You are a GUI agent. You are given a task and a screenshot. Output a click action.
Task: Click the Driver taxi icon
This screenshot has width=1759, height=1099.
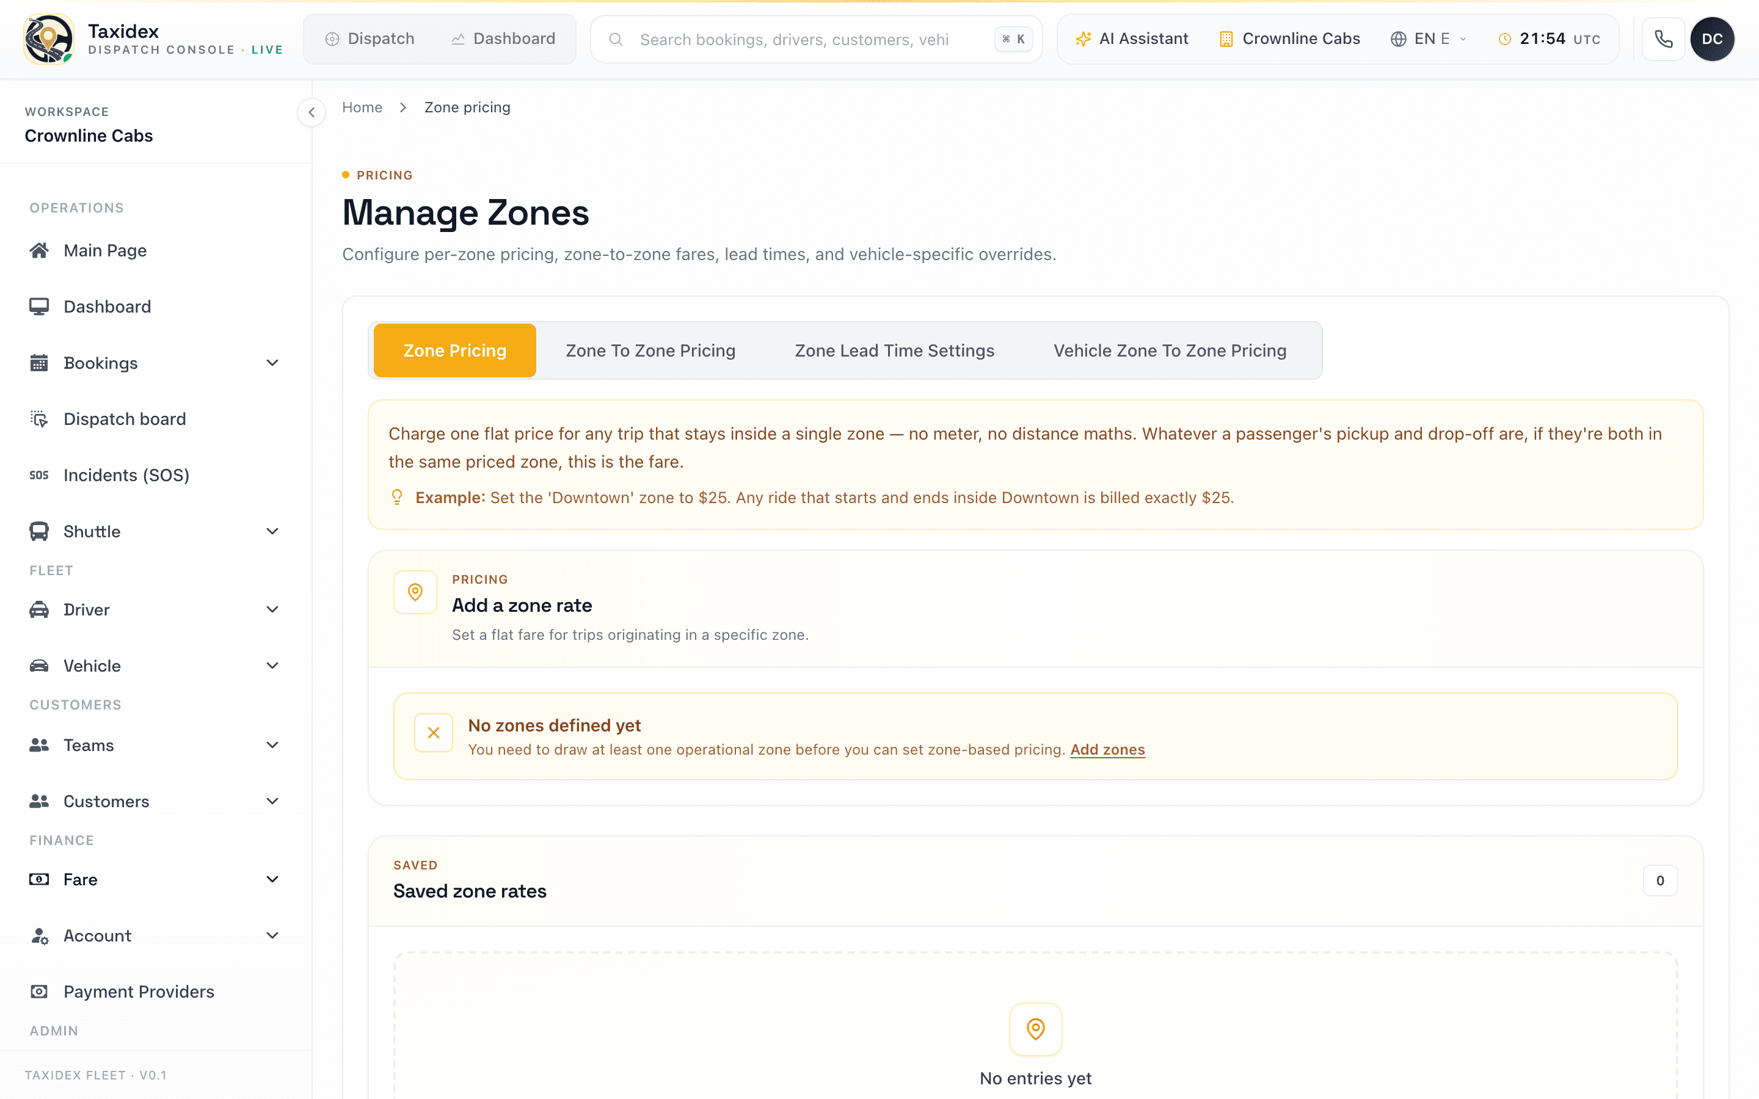click(39, 610)
